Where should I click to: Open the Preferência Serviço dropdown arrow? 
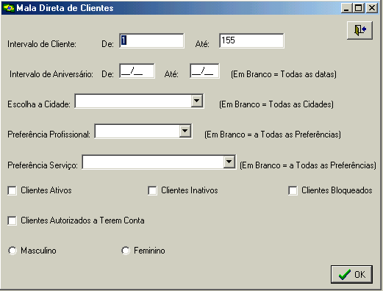coord(229,162)
